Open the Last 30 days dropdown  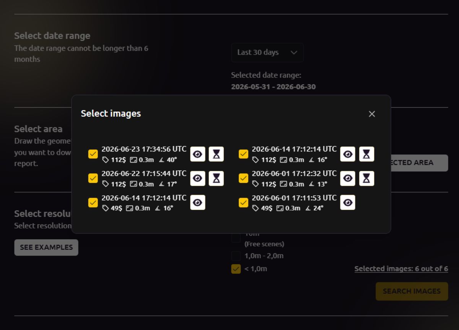tap(267, 53)
